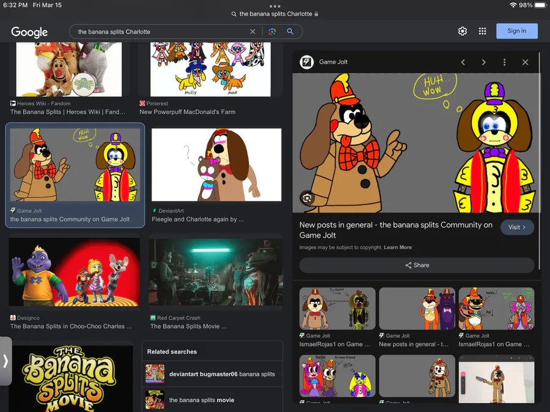Image resolution: width=550 pixels, height=412 pixels.
Task: Click the 'Related searches' heading
Action: [x=172, y=352]
